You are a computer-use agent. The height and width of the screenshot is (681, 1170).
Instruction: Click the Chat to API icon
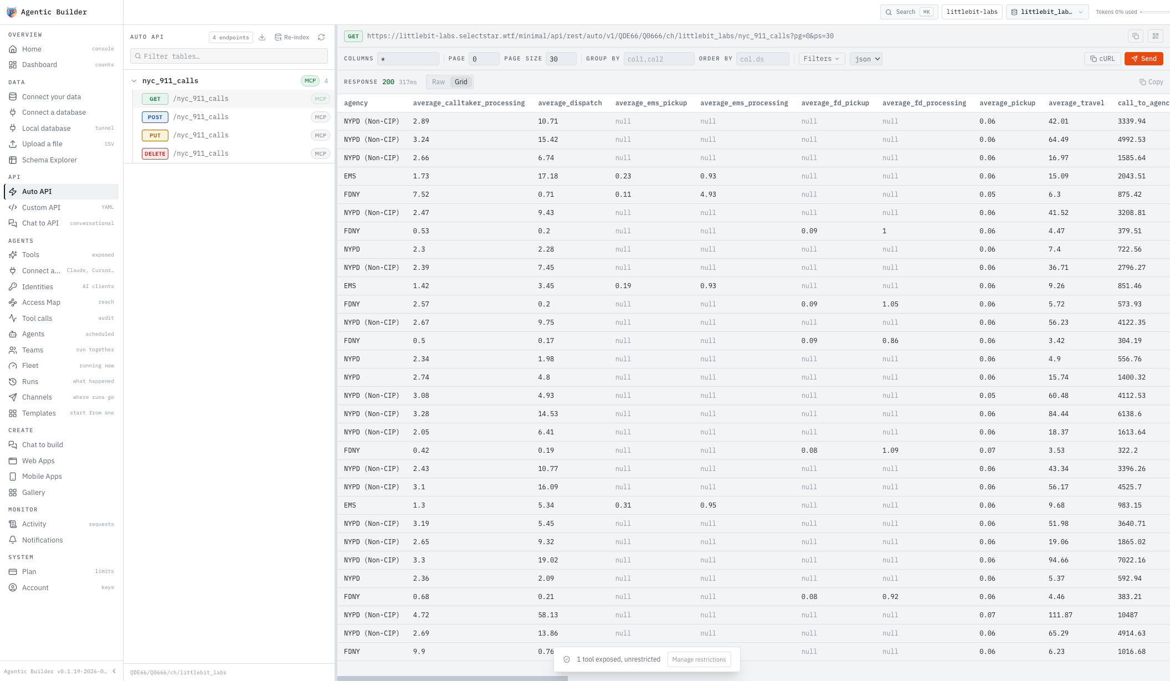[x=13, y=223]
